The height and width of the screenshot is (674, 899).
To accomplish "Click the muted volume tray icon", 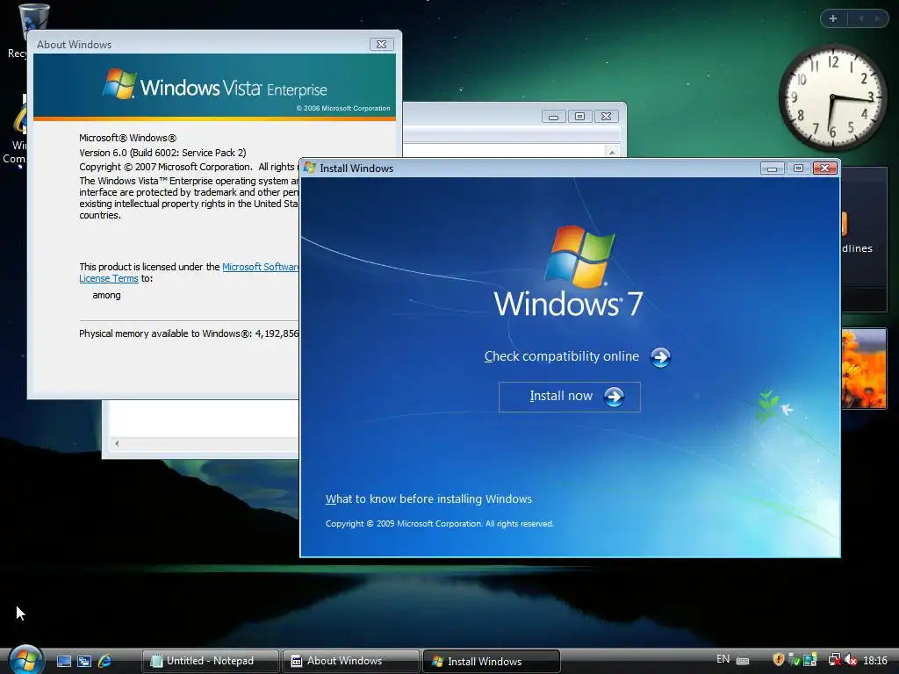I will point(851,660).
